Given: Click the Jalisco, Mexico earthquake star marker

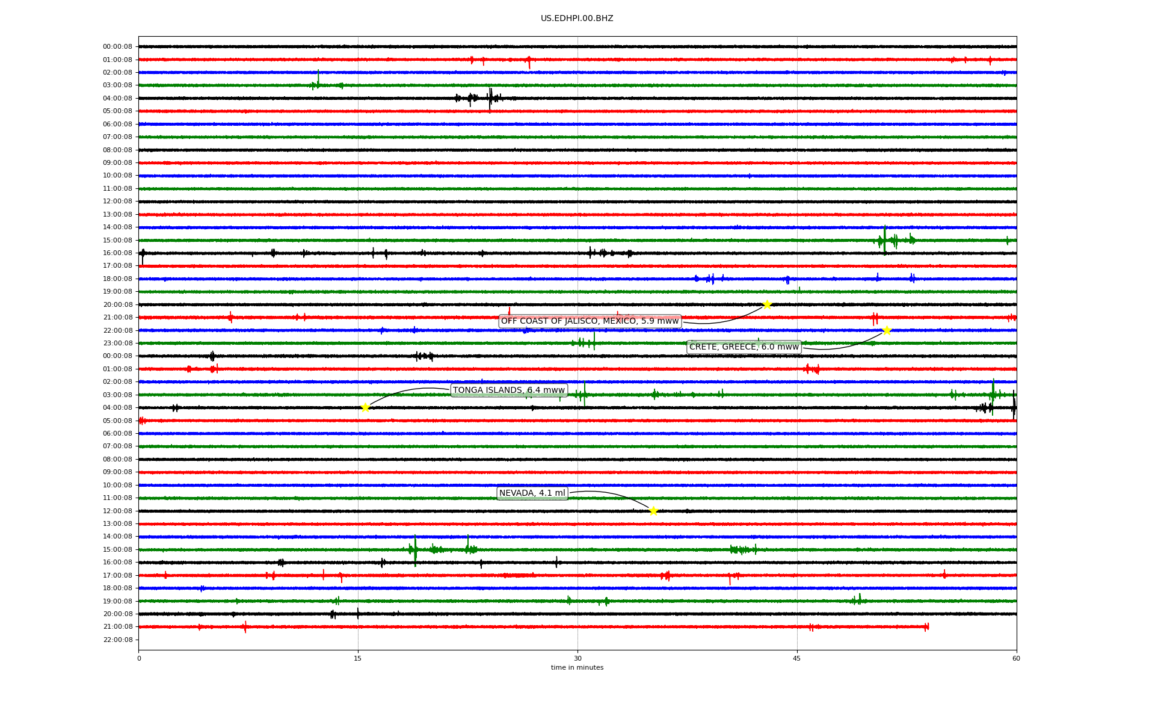Looking at the screenshot, I should pyautogui.click(x=767, y=304).
